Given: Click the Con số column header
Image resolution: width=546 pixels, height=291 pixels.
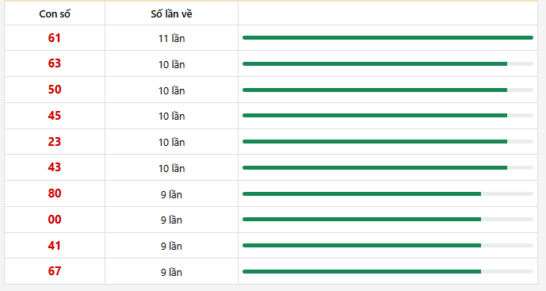Looking at the screenshot, I should pyautogui.click(x=55, y=14).
